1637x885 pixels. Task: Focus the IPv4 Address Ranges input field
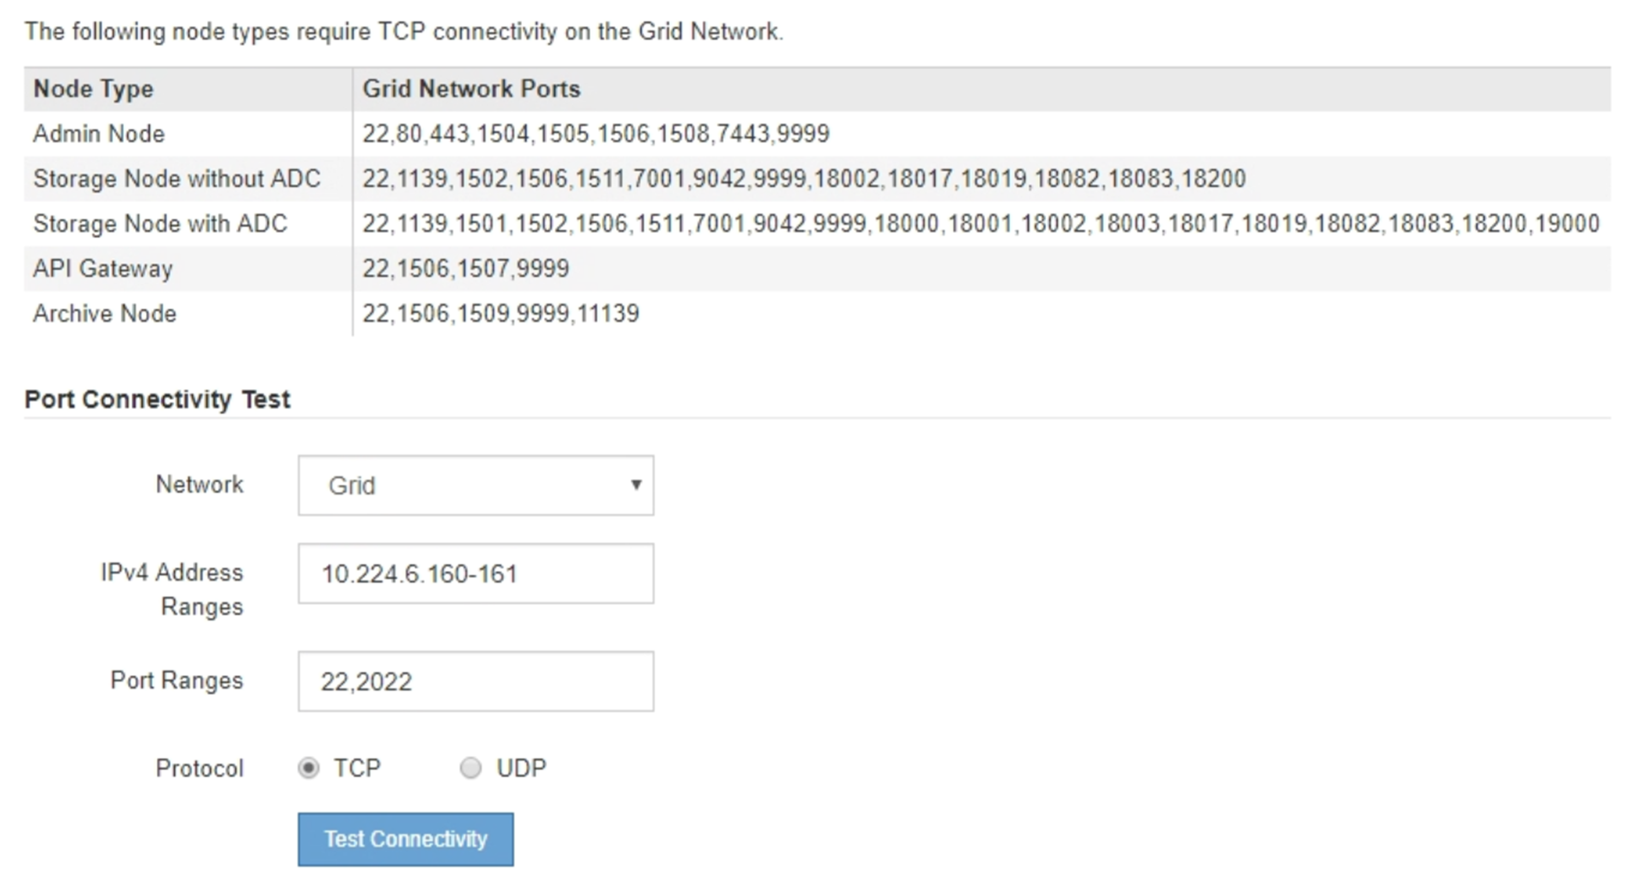tap(475, 573)
